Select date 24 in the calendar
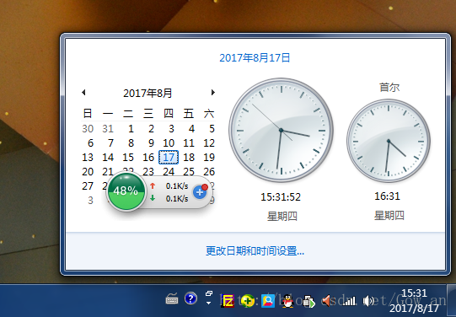This screenshot has width=456, height=317. (x=169, y=172)
